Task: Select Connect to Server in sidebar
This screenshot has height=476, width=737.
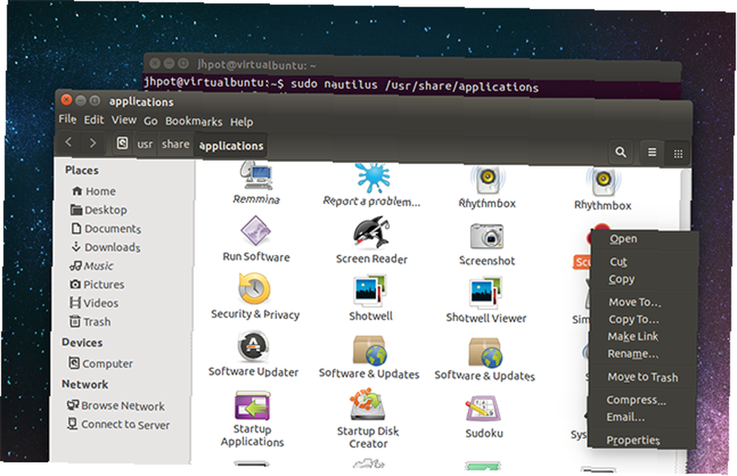Action: pos(118,424)
